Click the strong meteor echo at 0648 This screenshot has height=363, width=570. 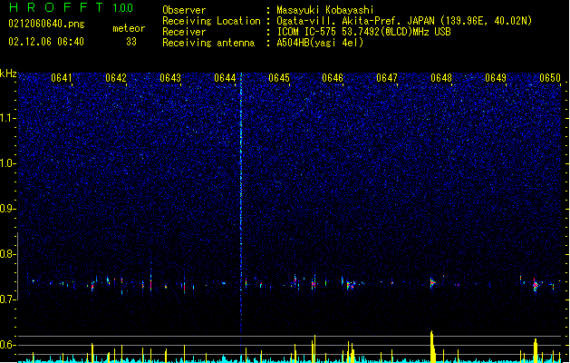pos(432,282)
